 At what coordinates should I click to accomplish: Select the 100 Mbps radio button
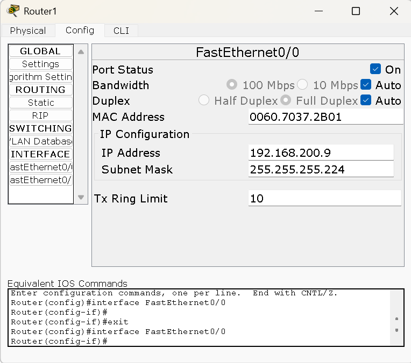tap(232, 85)
